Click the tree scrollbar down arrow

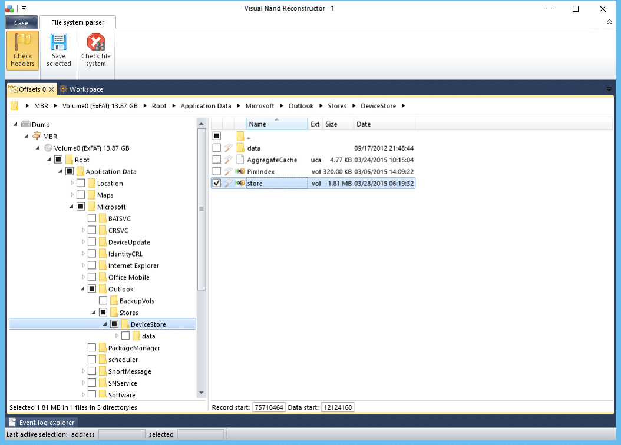click(x=201, y=393)
